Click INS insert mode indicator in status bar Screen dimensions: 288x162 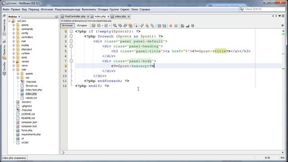[282, 158]
